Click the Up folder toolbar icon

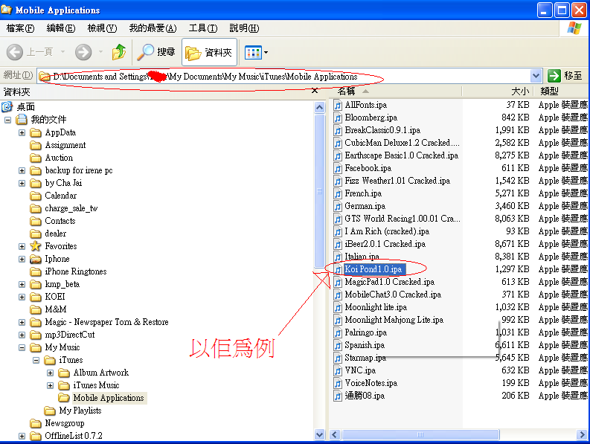tap(119, 52)
